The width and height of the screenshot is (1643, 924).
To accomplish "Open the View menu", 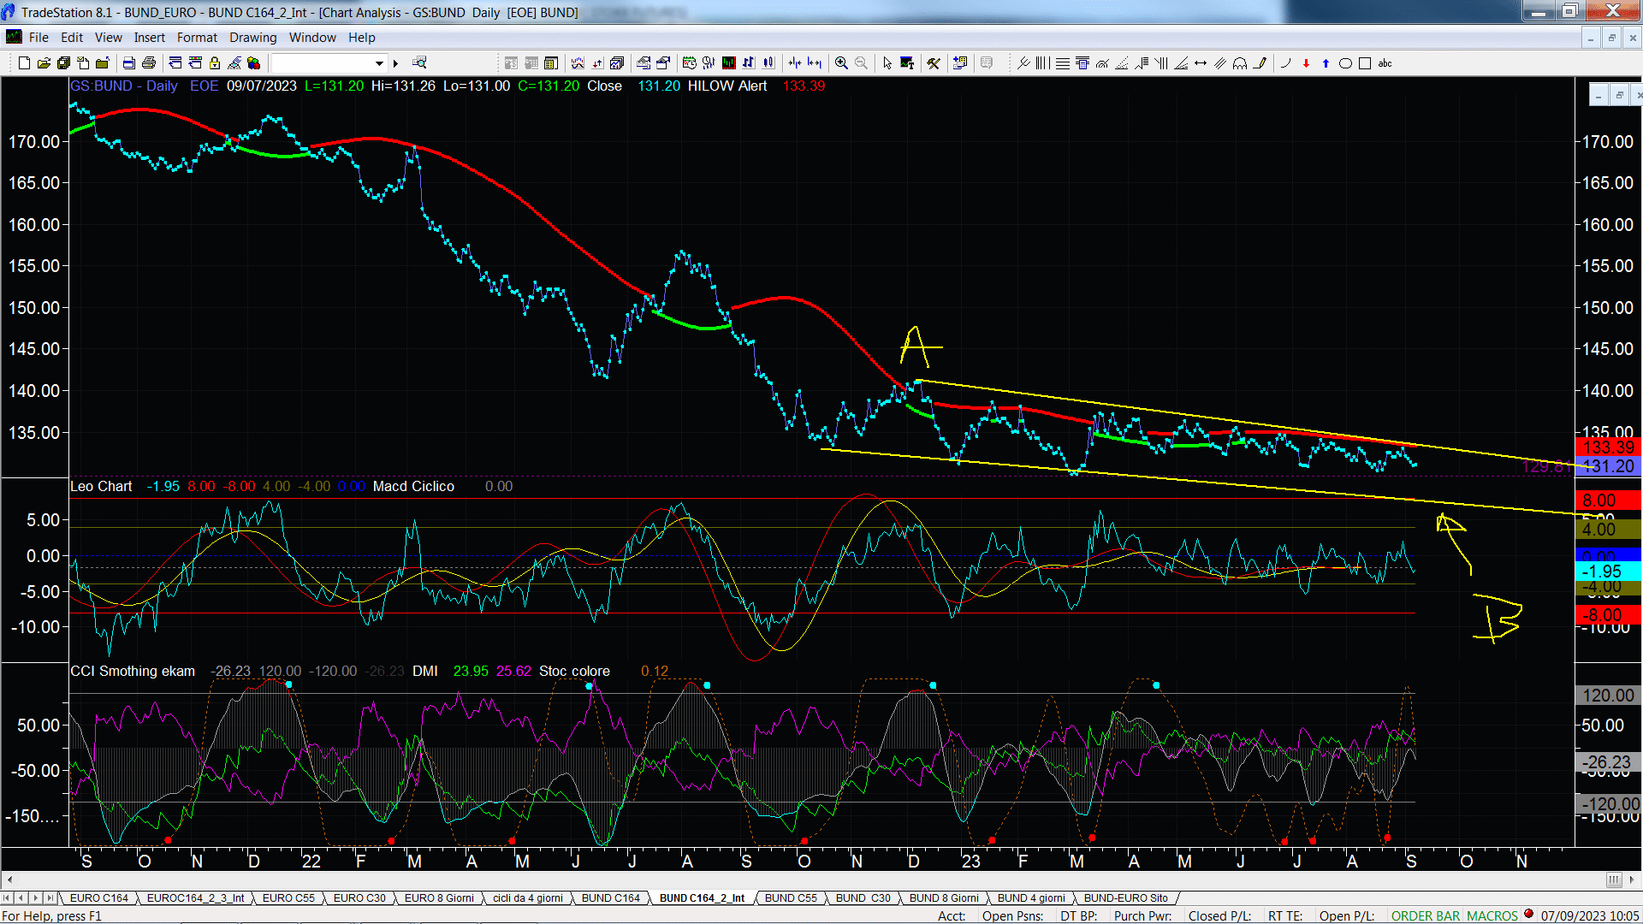I will (x=108, y=38).
